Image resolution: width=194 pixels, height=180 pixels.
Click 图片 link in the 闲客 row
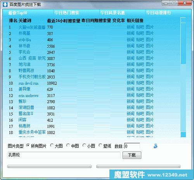(x=150, y=120)
